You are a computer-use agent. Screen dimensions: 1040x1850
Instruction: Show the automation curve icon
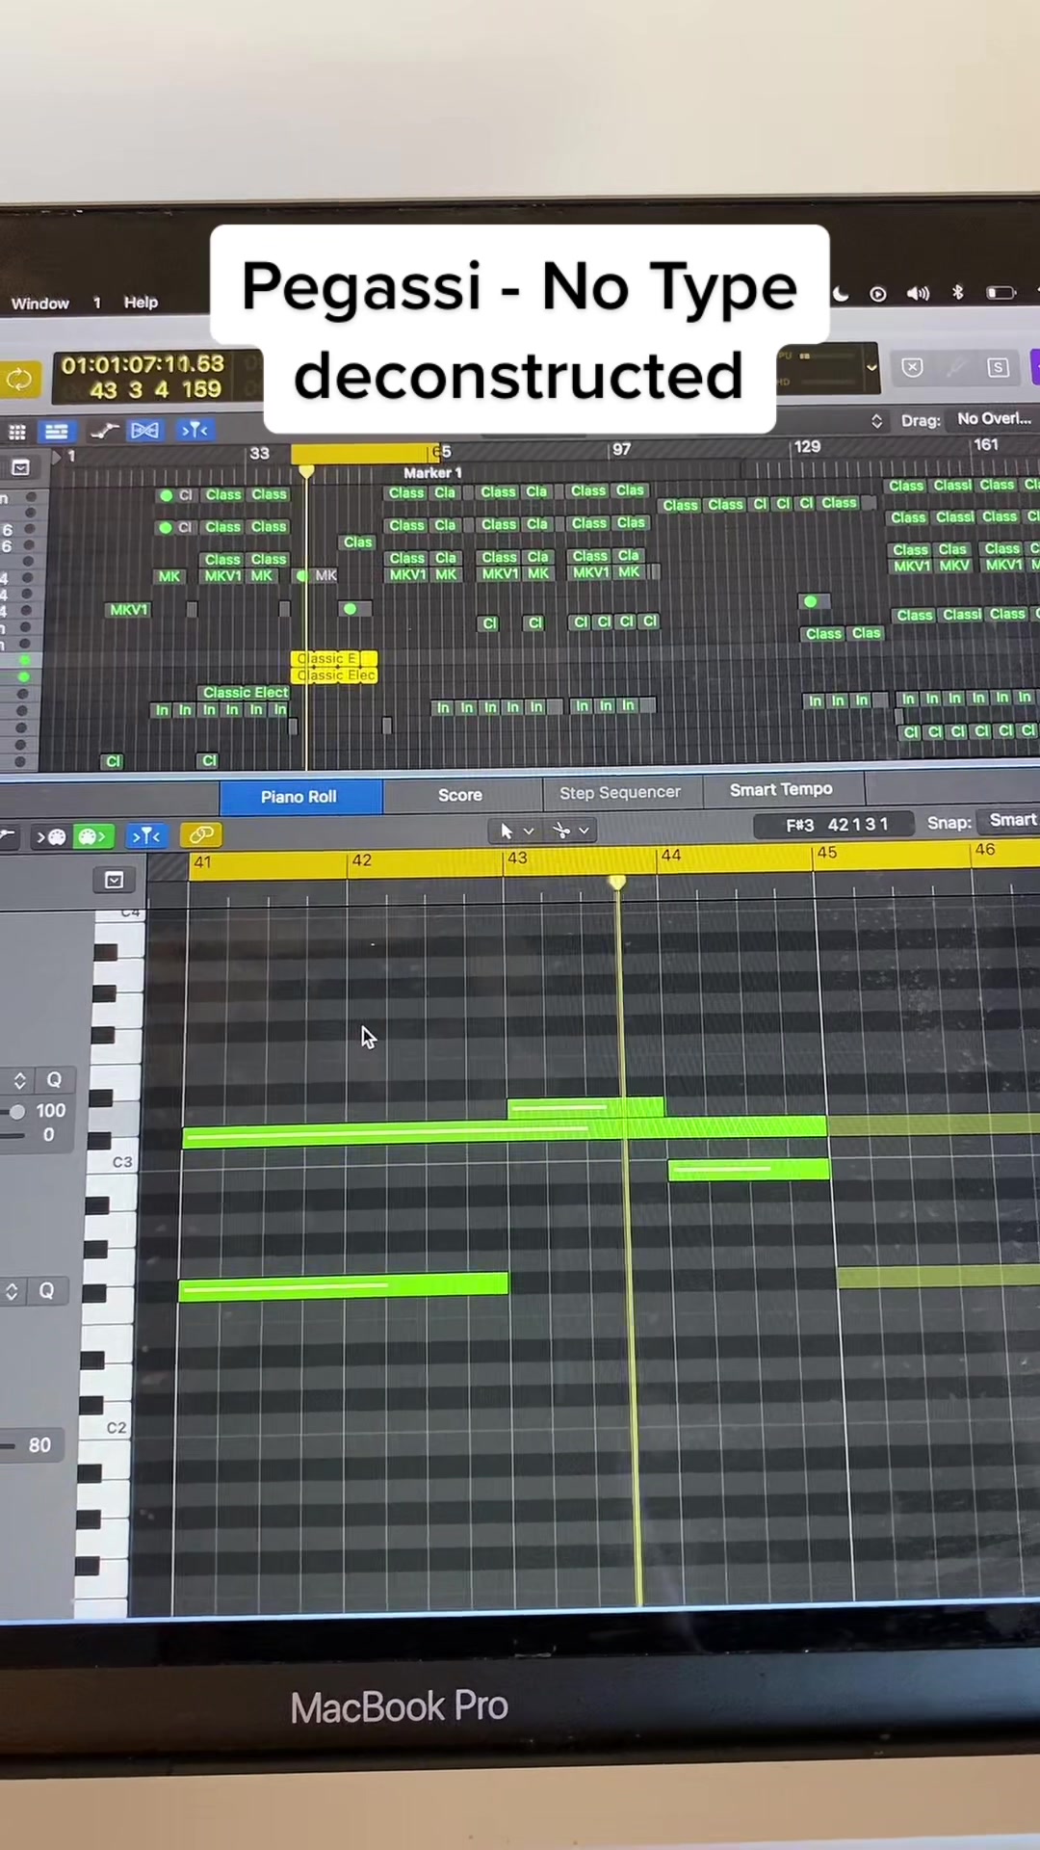[x=103, y=431]
